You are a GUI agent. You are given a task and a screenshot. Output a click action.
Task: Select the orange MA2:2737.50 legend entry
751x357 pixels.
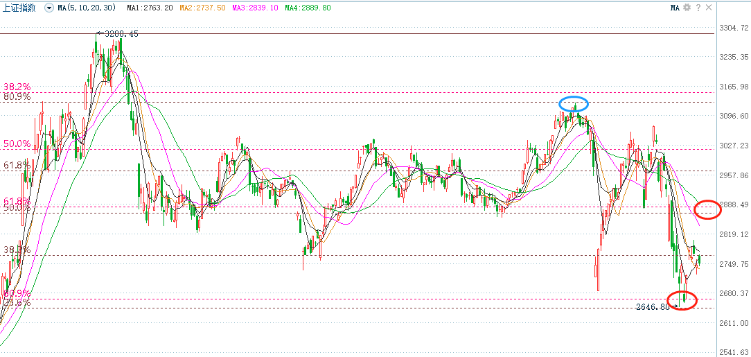click(202, 8)
